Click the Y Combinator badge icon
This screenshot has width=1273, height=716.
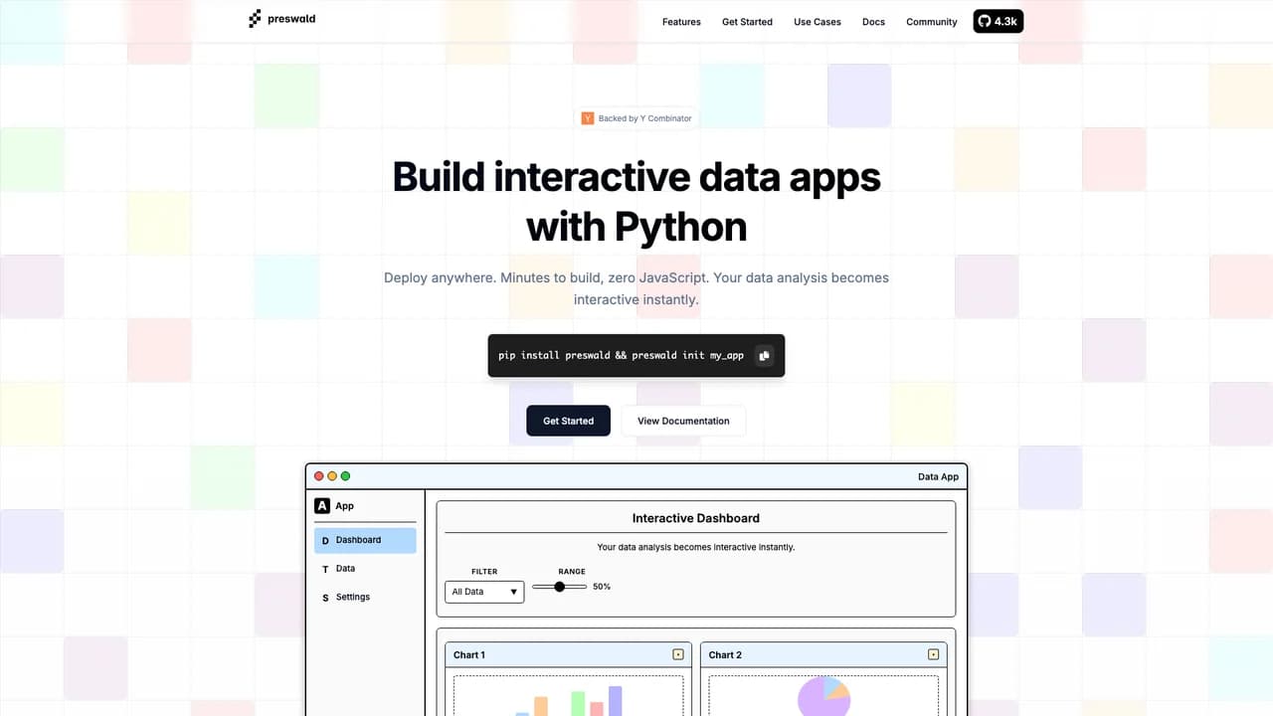[587, 118]
